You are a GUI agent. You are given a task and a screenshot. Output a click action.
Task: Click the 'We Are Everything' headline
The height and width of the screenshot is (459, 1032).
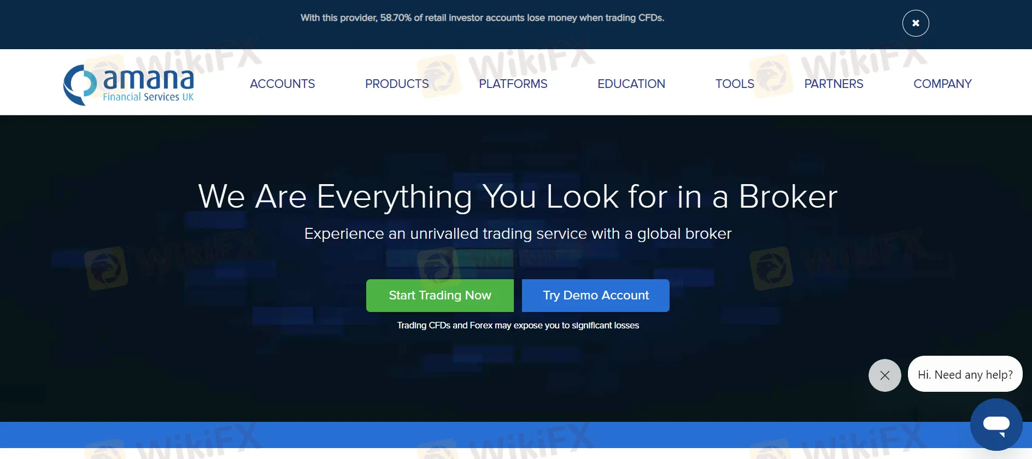tap(517, 196)
